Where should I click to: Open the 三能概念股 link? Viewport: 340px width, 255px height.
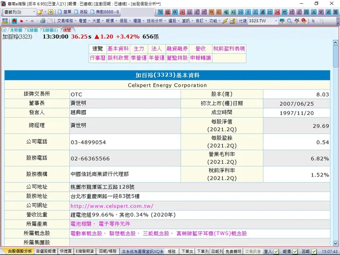point(156,233)
